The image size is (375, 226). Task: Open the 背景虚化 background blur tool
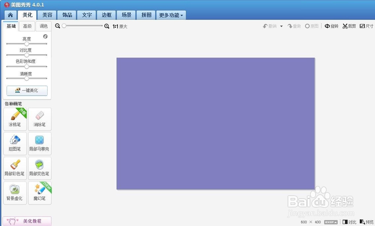tap(15, 193)
